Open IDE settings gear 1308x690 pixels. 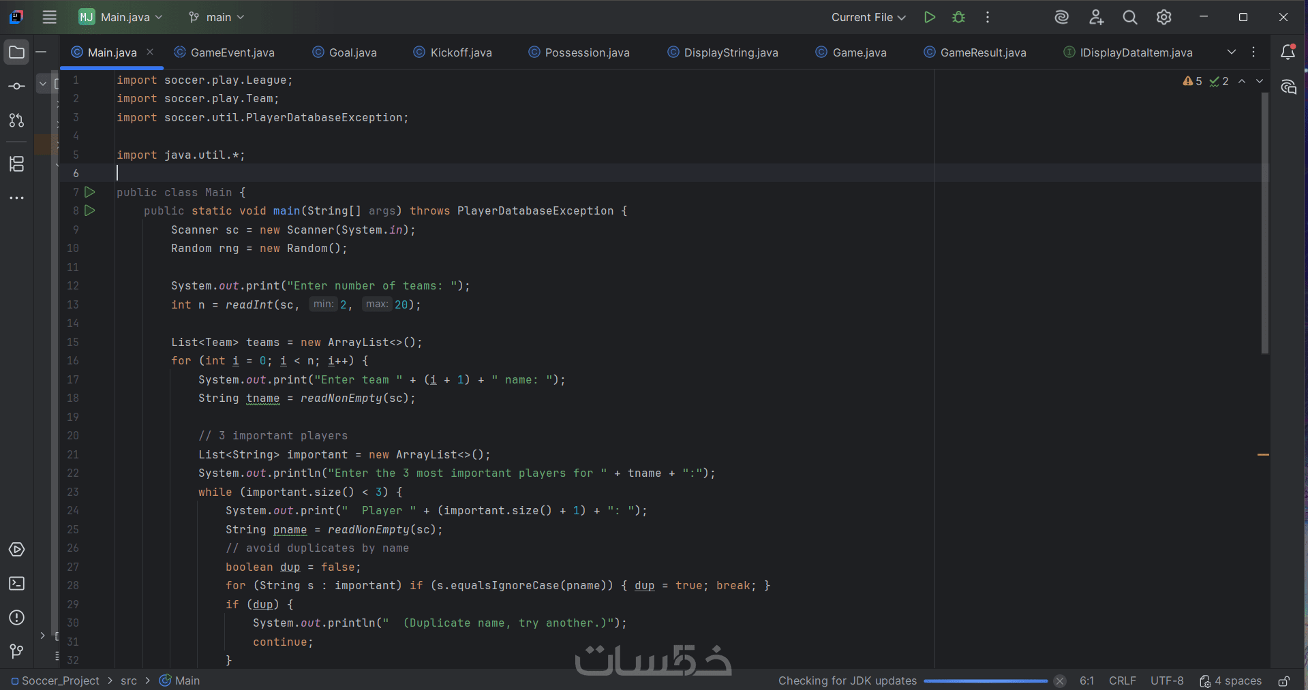tap(1164, 17)
